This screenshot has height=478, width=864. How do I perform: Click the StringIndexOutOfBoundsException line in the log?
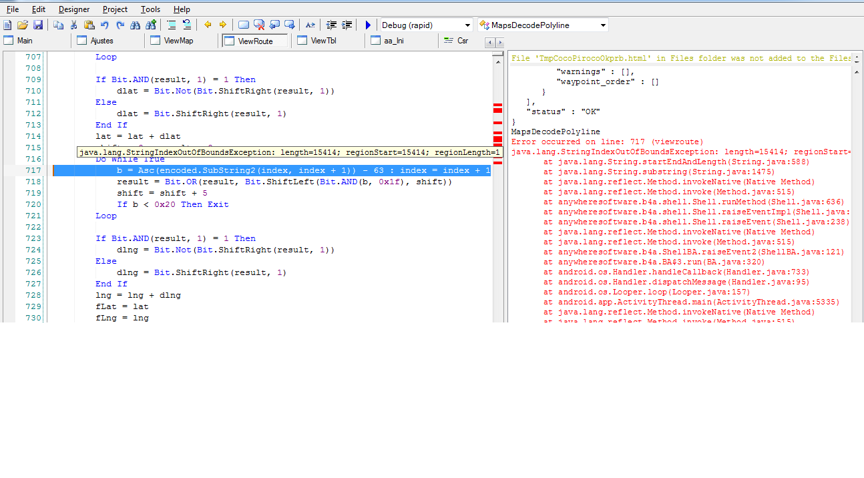pyautogui.click(x=681, y=152)
